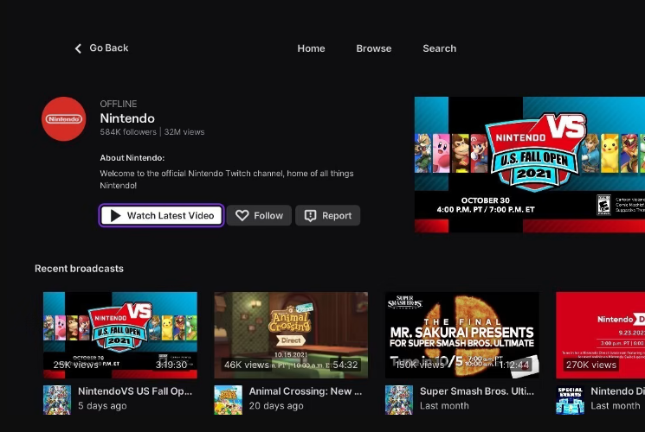
Task: Click the "20 days ago" timestamp
Action: pyautogui.click(x=276, y=406)
